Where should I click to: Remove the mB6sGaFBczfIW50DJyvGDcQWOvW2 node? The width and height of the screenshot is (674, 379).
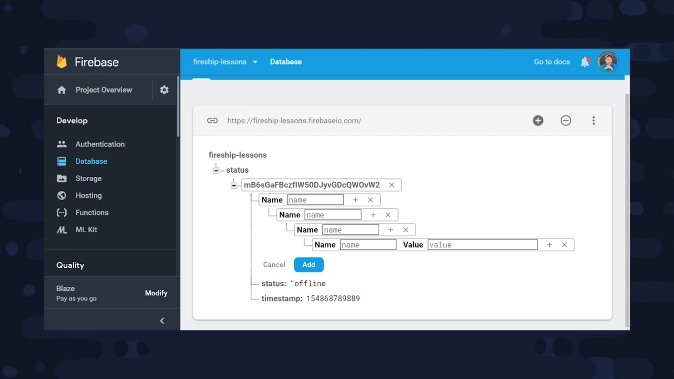click(392, 185)
